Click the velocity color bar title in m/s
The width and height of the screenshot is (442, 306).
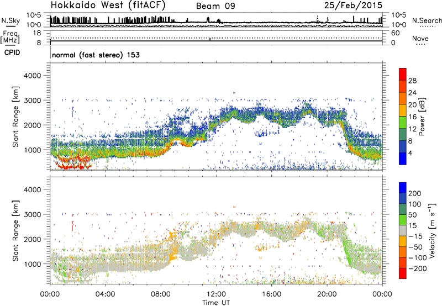[433, 230]
